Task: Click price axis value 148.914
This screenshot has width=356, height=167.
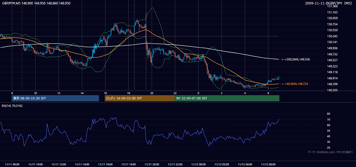Action: click(x=333, y=78)
